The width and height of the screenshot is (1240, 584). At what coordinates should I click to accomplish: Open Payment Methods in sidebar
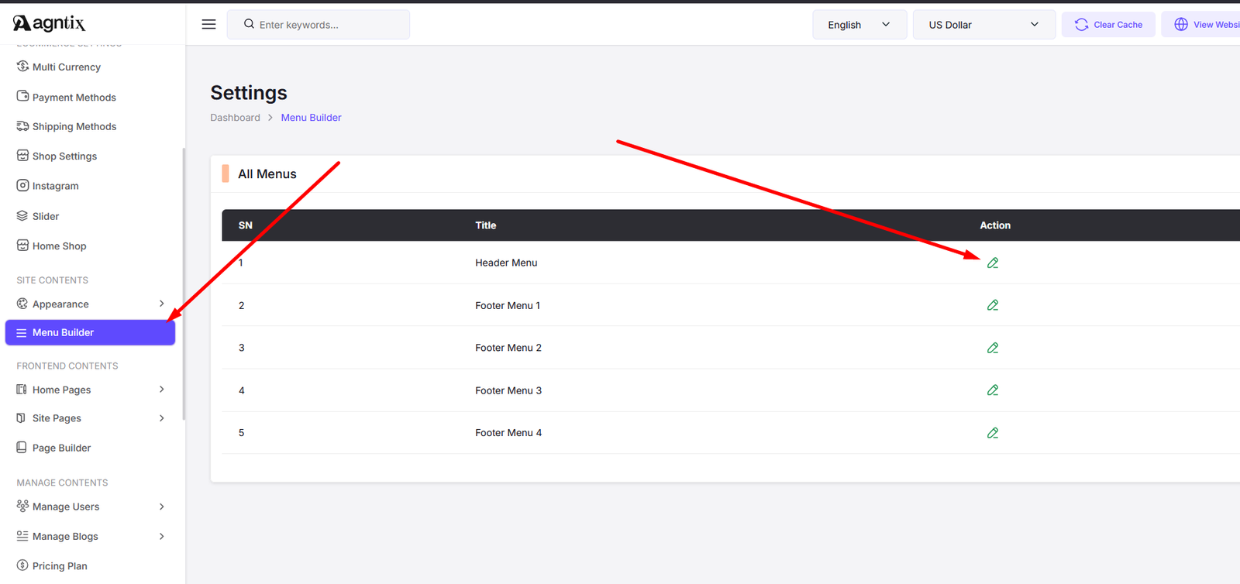click(74, 98)
